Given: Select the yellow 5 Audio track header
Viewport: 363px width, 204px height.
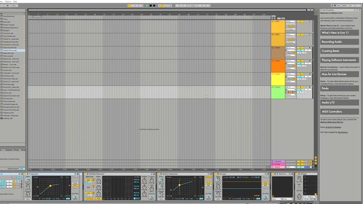Looking at the screenshot, I should 278,79.
